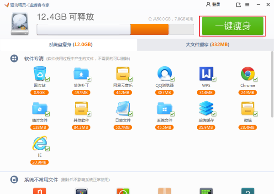Click the 20.9MB size badge
274x194 pixels.
point(39,162)
